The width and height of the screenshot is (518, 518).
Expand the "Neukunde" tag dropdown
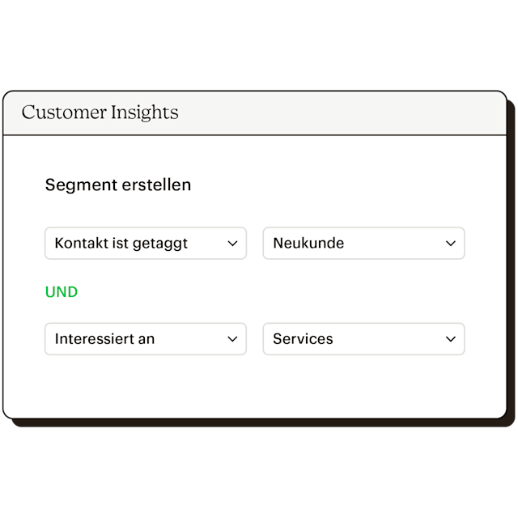[x=363, y=243]
